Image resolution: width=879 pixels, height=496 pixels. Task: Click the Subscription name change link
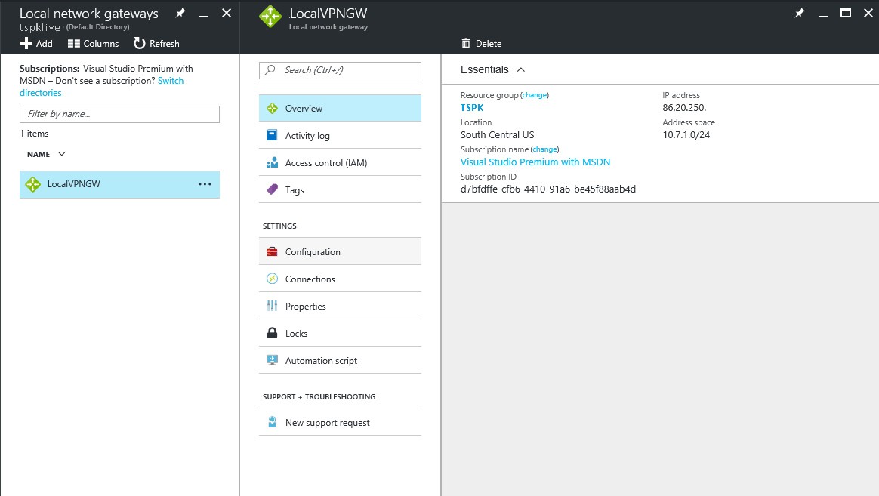coord(544,149)
